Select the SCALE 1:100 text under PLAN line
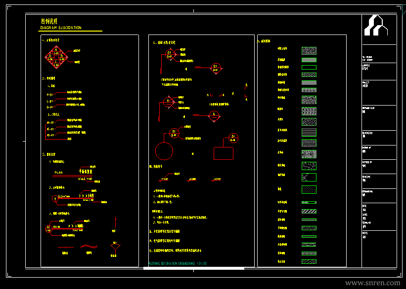The height and width of the screenshot is (289, 406). click(85, 179)
